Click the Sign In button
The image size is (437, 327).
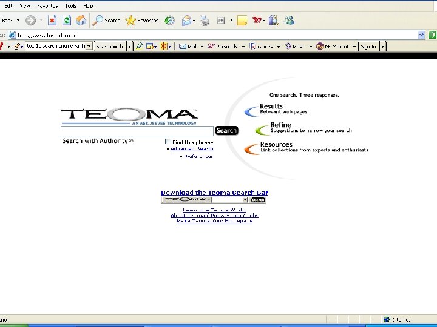(369, 47)
